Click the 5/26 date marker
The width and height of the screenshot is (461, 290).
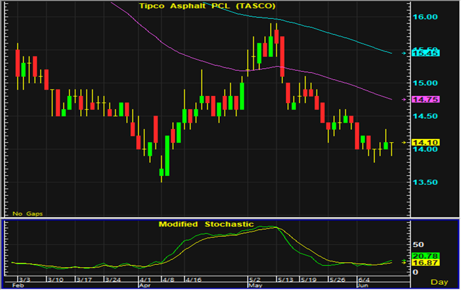point(337,280)
